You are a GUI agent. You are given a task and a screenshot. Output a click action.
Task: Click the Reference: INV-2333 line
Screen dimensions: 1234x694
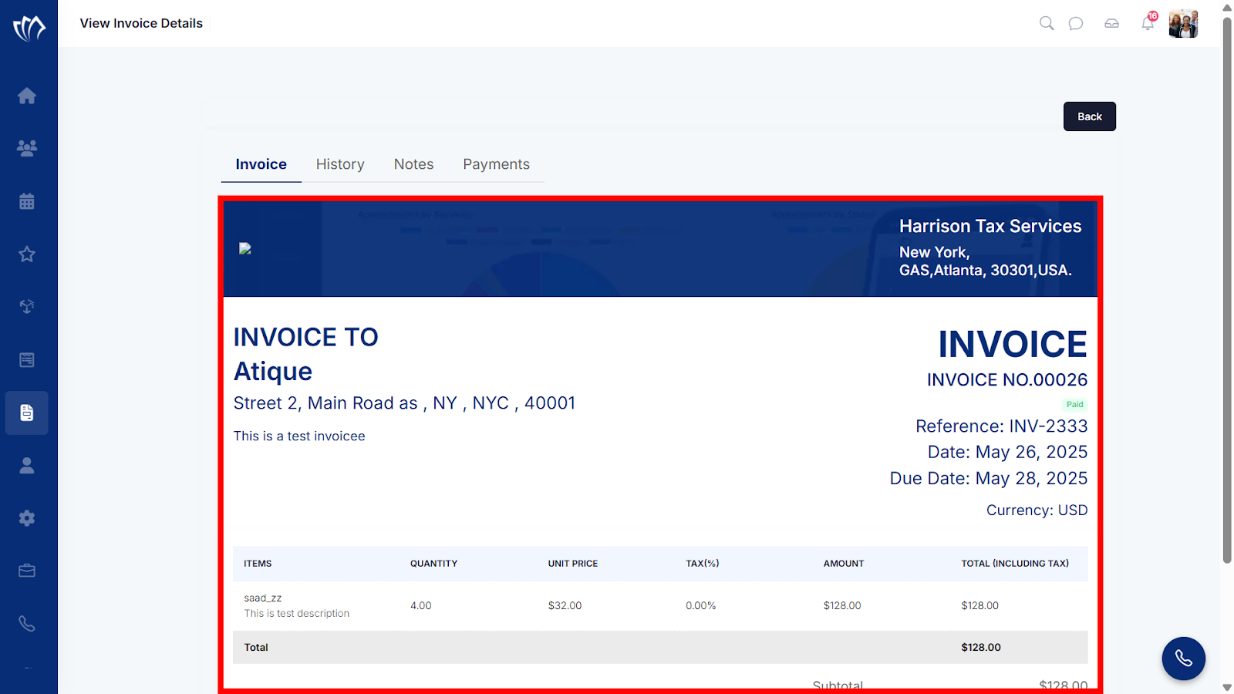click(x=1002, y=426)
